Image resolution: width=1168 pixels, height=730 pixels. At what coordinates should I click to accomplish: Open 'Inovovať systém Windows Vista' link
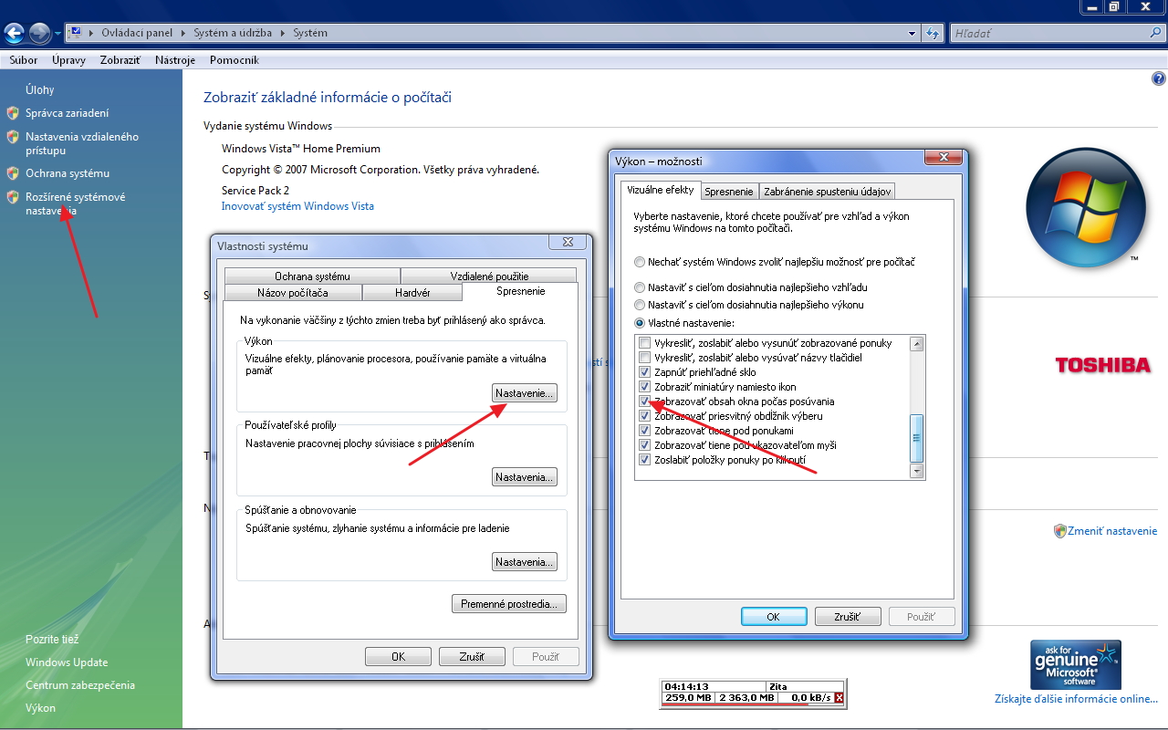coord(297,206)
